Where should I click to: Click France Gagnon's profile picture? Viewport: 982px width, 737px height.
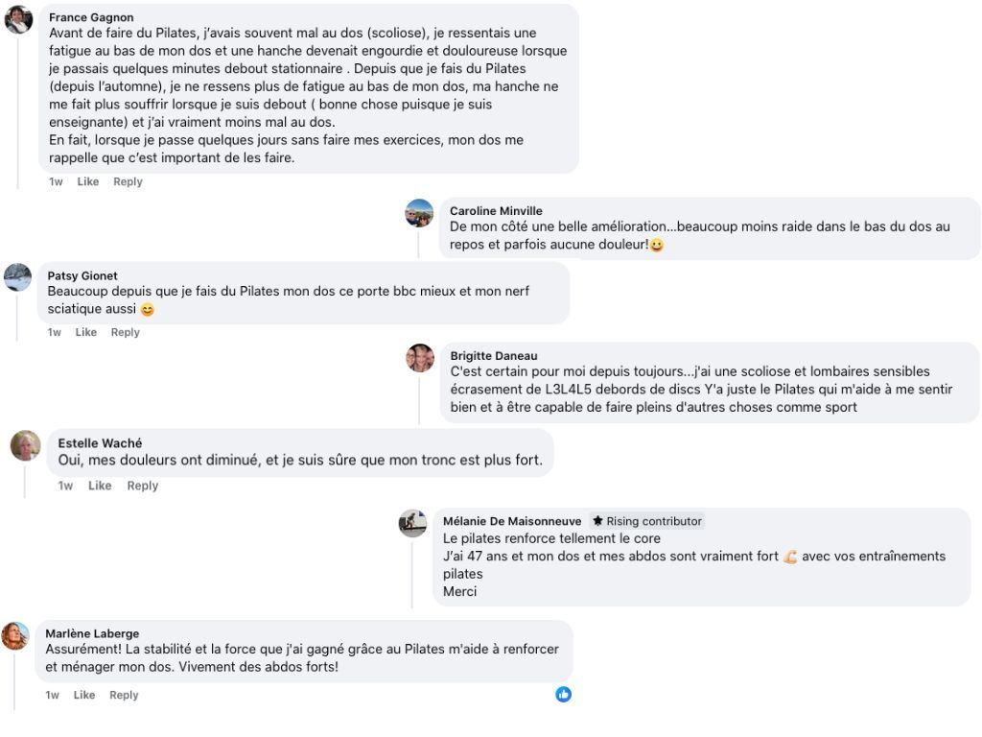pos(18,19)
